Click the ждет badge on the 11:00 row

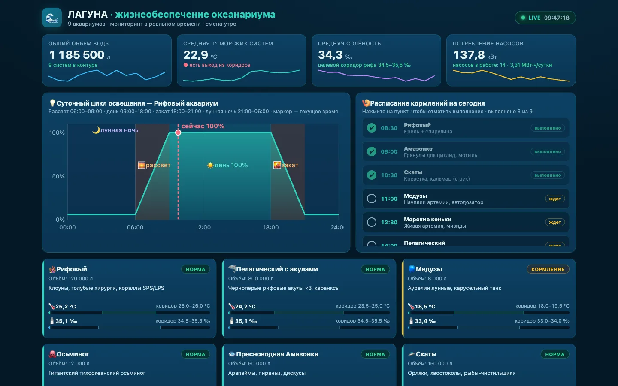tap(555, 199)
